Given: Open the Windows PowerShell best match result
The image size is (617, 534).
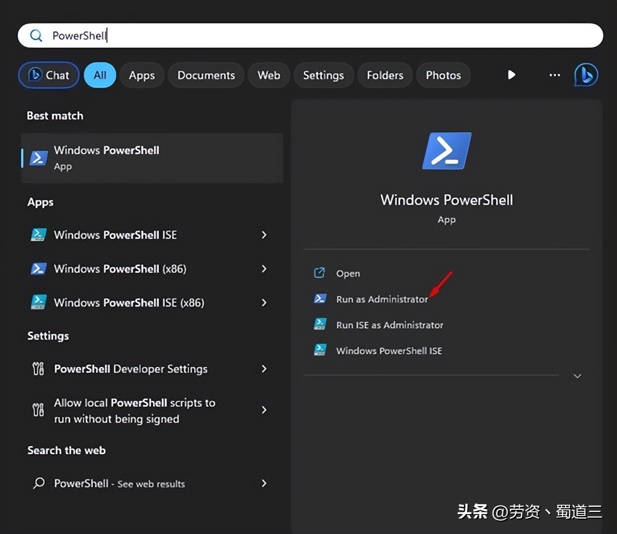Looking at the screenshot, I should [152, 158].
